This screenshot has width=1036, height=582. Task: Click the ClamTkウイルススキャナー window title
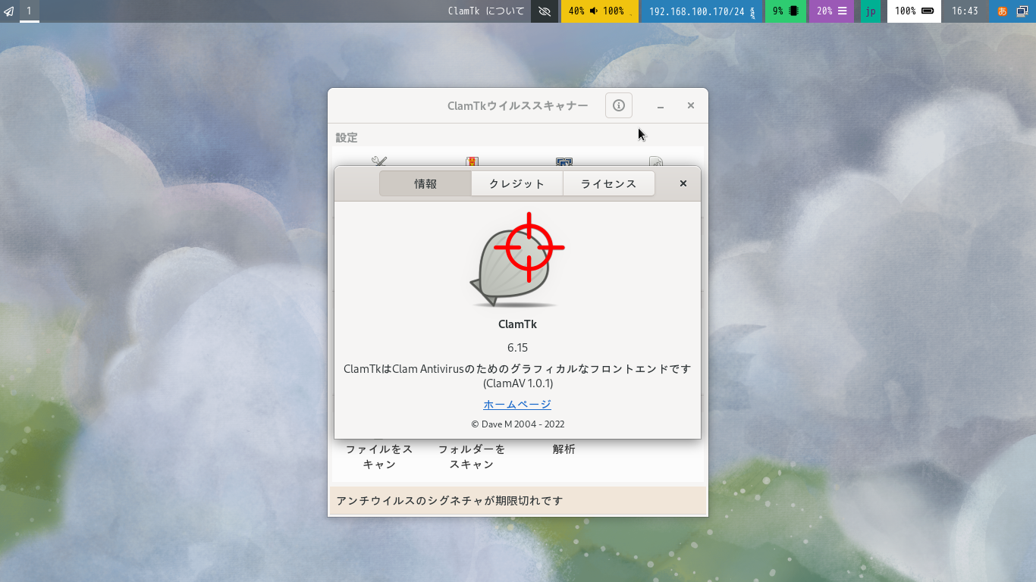point(518,105)
